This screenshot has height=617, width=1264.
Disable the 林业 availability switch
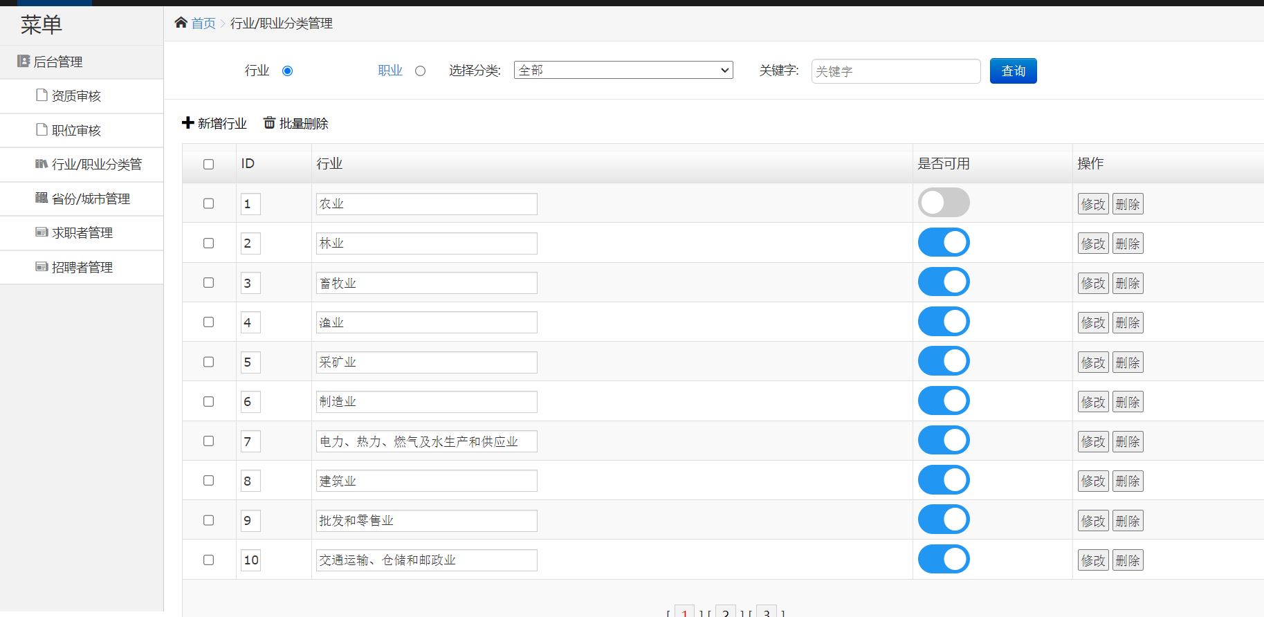click(x=944, y=242)
